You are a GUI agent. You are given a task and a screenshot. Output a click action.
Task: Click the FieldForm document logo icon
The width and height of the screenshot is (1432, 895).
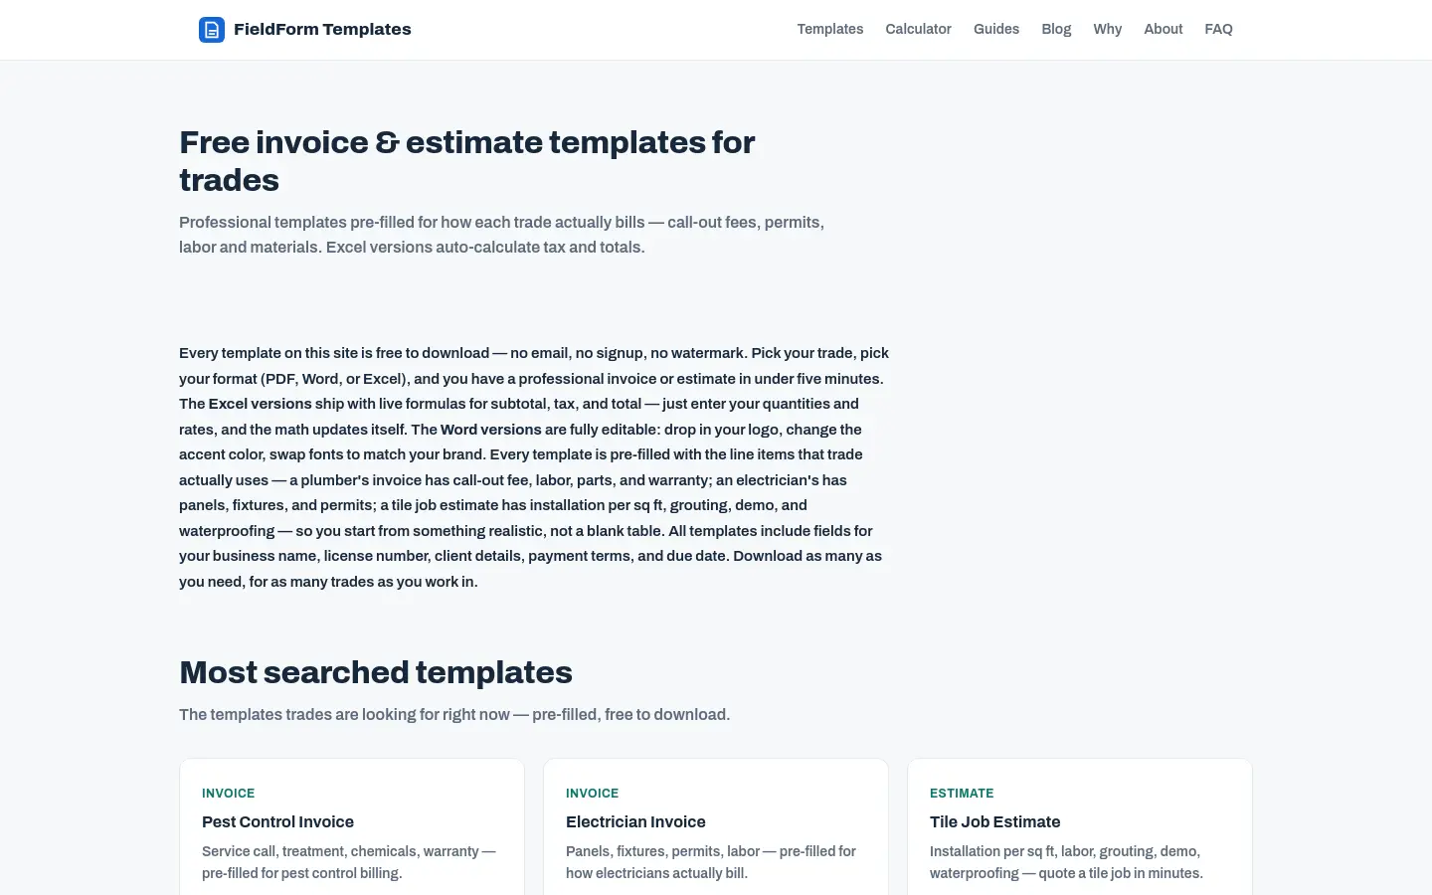coord(212,30)
